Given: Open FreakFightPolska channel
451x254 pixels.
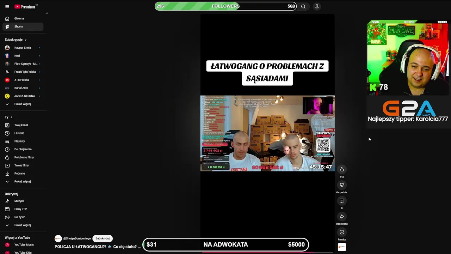Looking at the screenshot, I should (23, 72).
